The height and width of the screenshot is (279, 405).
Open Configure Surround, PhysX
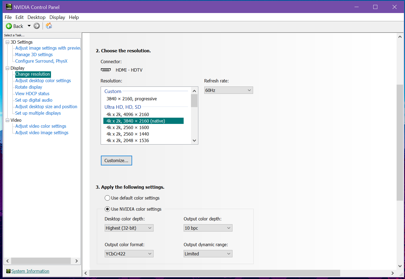point(41,61)
